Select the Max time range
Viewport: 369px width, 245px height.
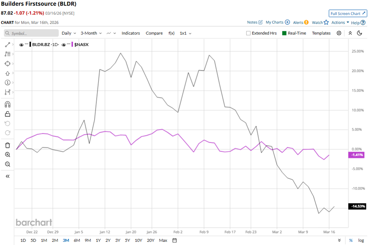(163, 240)
